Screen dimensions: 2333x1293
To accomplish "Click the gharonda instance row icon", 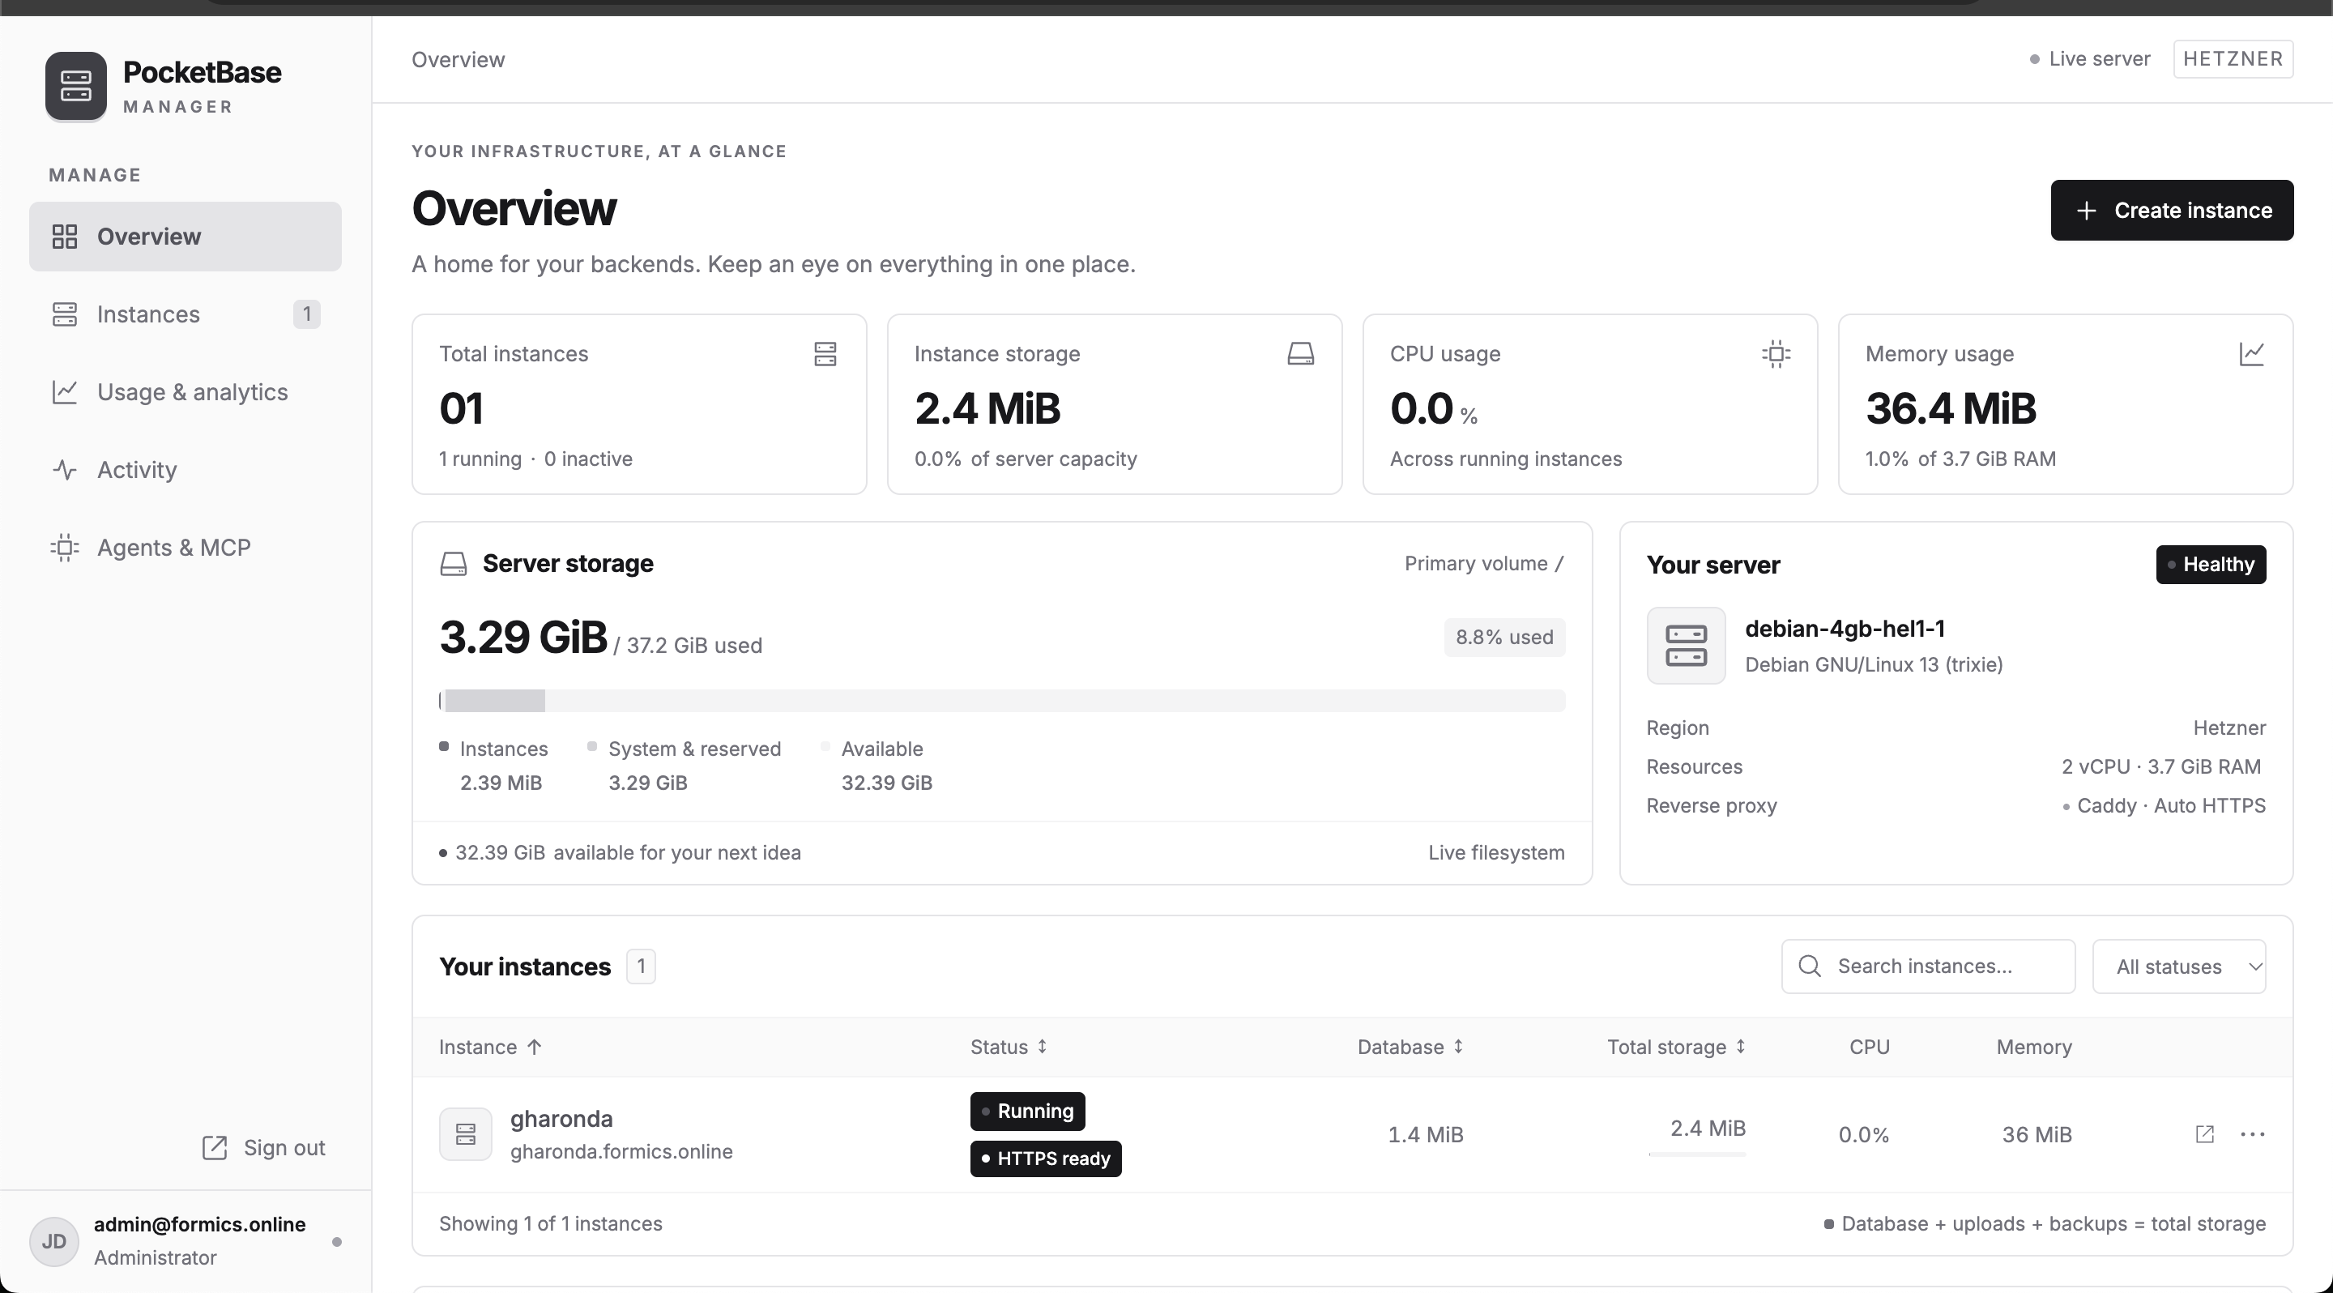I will point(466,1133).
